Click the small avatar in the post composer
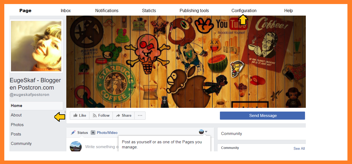The width and height of the screenshot is (352, 164). pos(76,147)
